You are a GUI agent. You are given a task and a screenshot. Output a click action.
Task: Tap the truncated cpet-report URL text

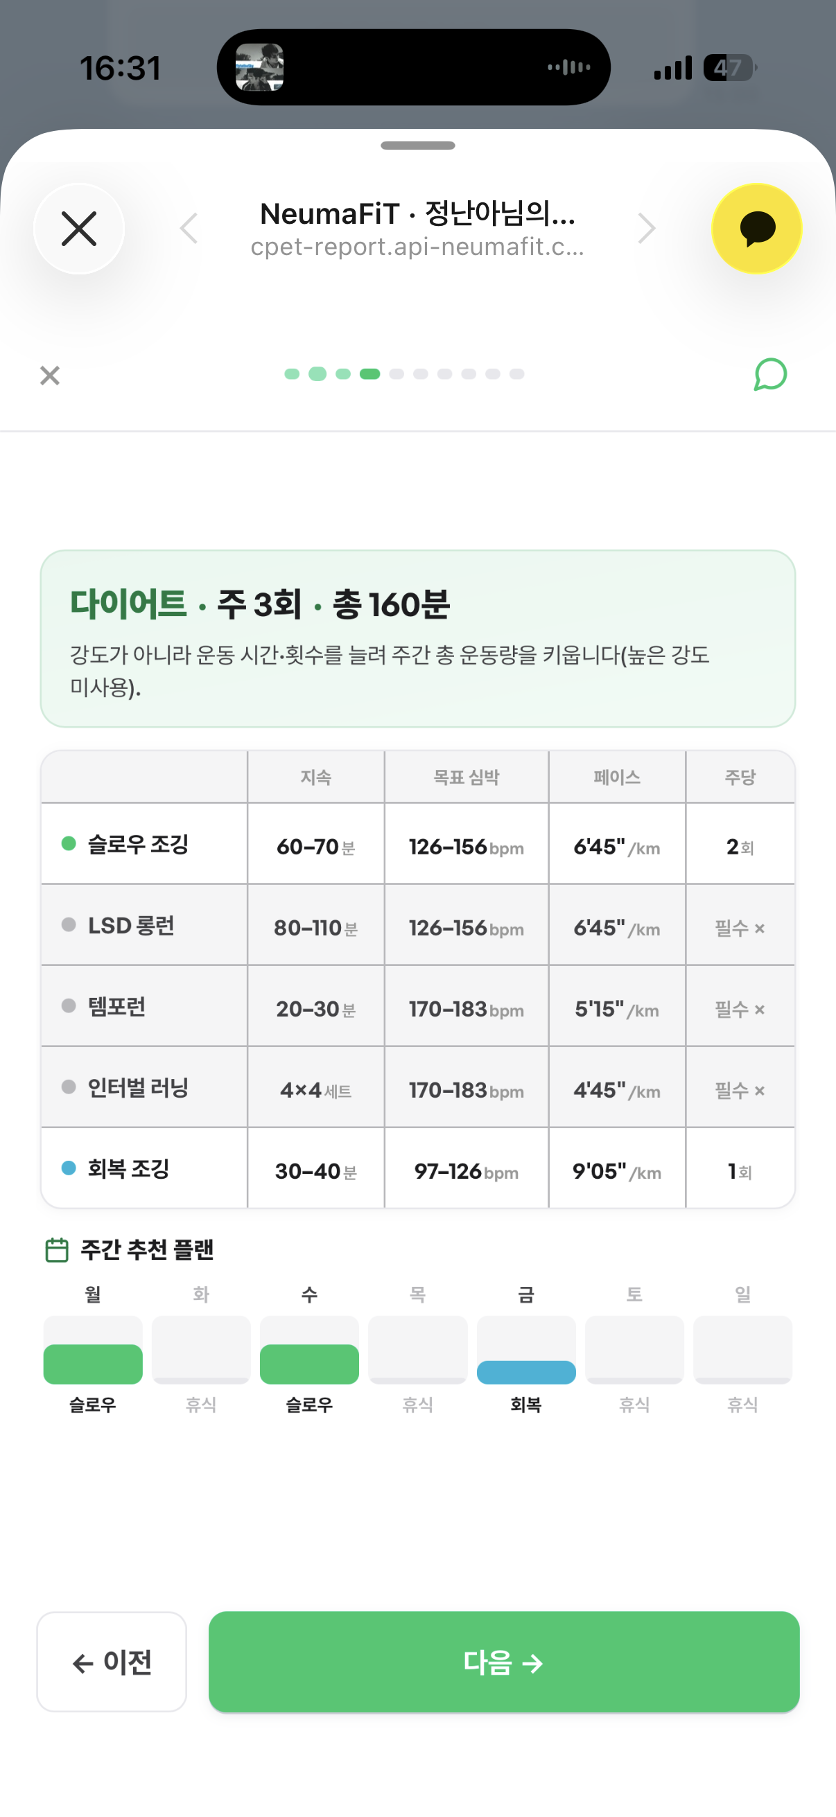[417, 247]
